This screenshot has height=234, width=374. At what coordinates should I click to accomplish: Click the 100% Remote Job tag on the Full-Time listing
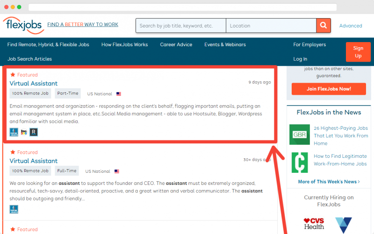pyautogui.click(x=30, y=171)
